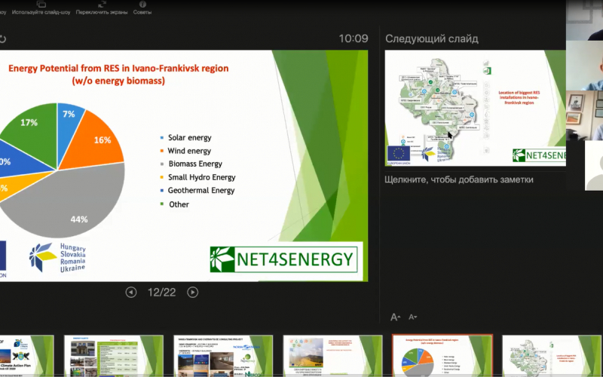603x377 pixels.
Task: Click participant video tile with framed pictures
Action: (x=584, y=115)
